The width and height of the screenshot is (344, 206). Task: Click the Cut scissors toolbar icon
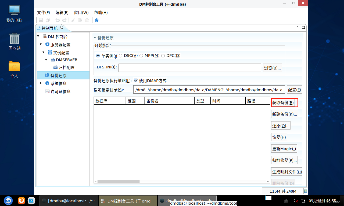(x=73, y=20)
